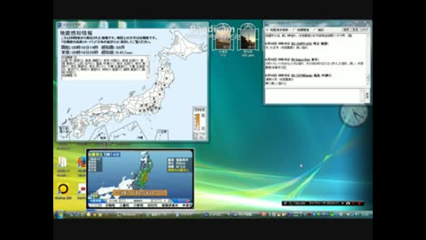Click the middle chat toolbar button
Screen dimensions: 426x240
(355, 30)
